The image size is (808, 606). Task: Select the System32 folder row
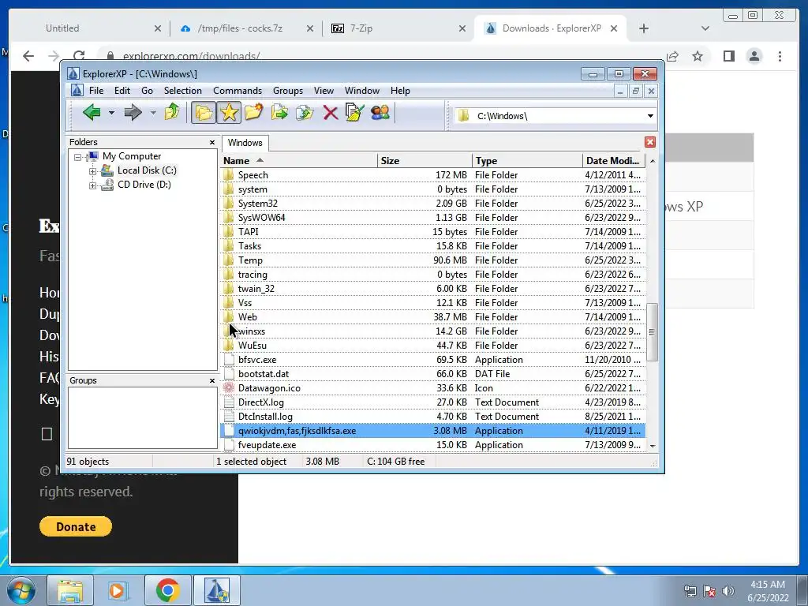(432, 204)
